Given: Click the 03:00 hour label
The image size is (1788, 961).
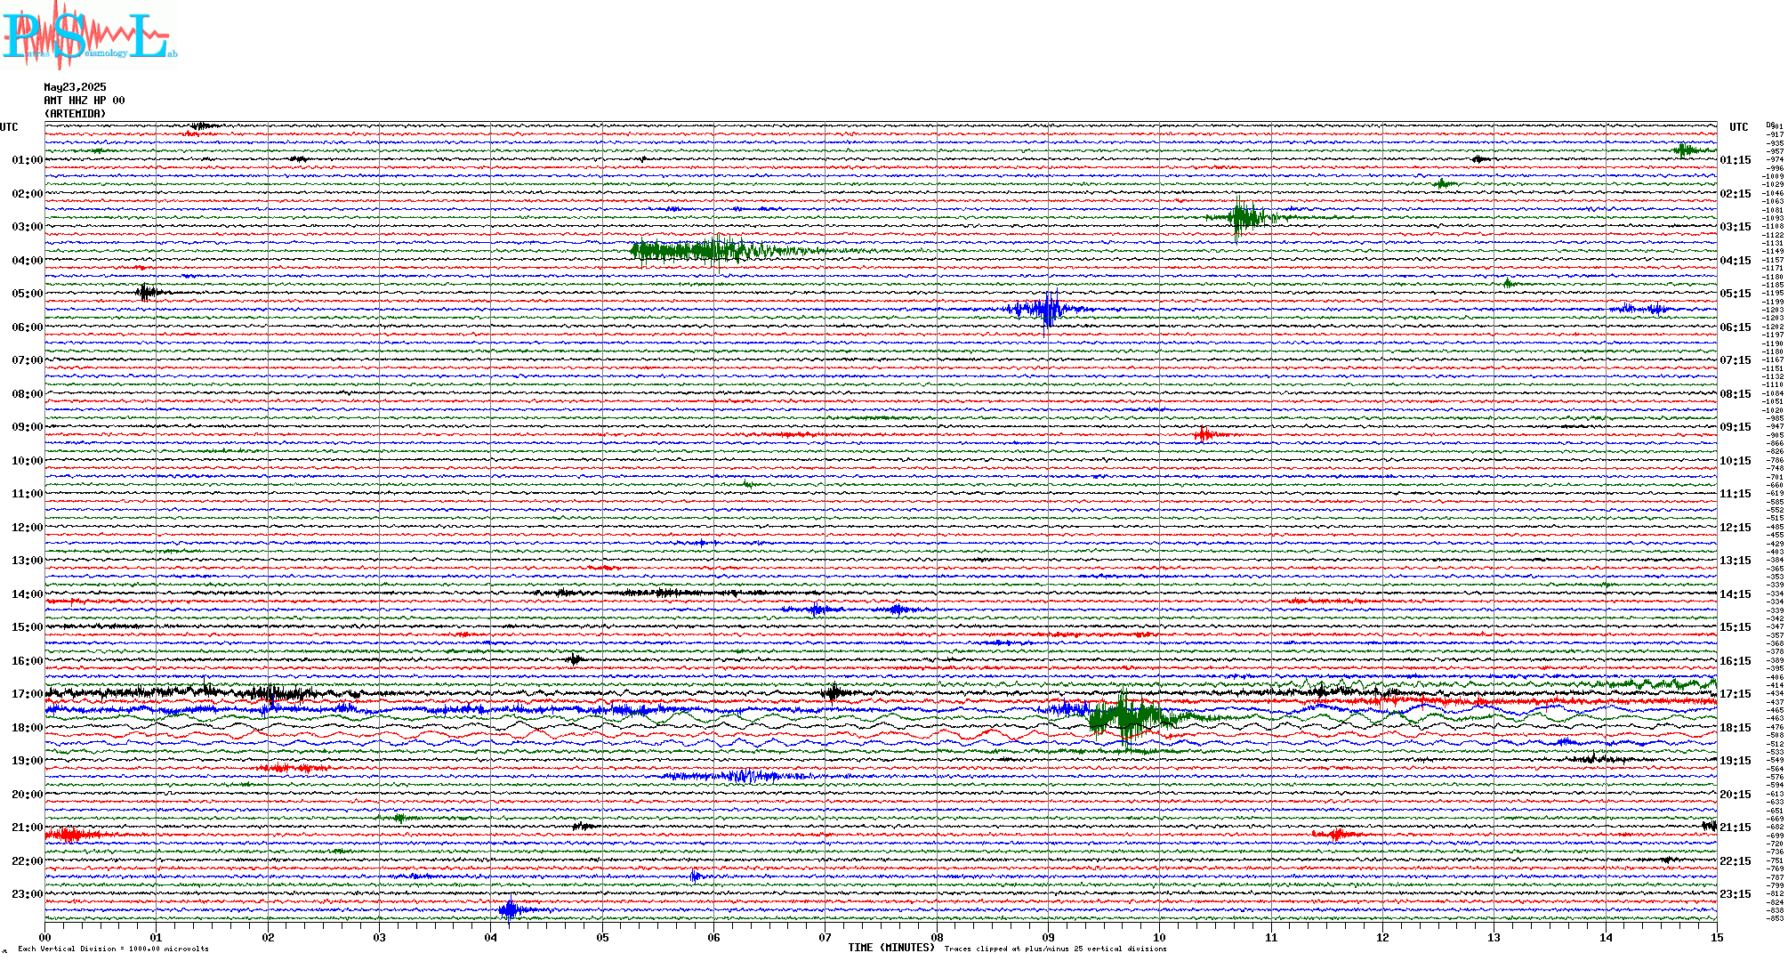Looking at the screenshot, I should 27,227.
